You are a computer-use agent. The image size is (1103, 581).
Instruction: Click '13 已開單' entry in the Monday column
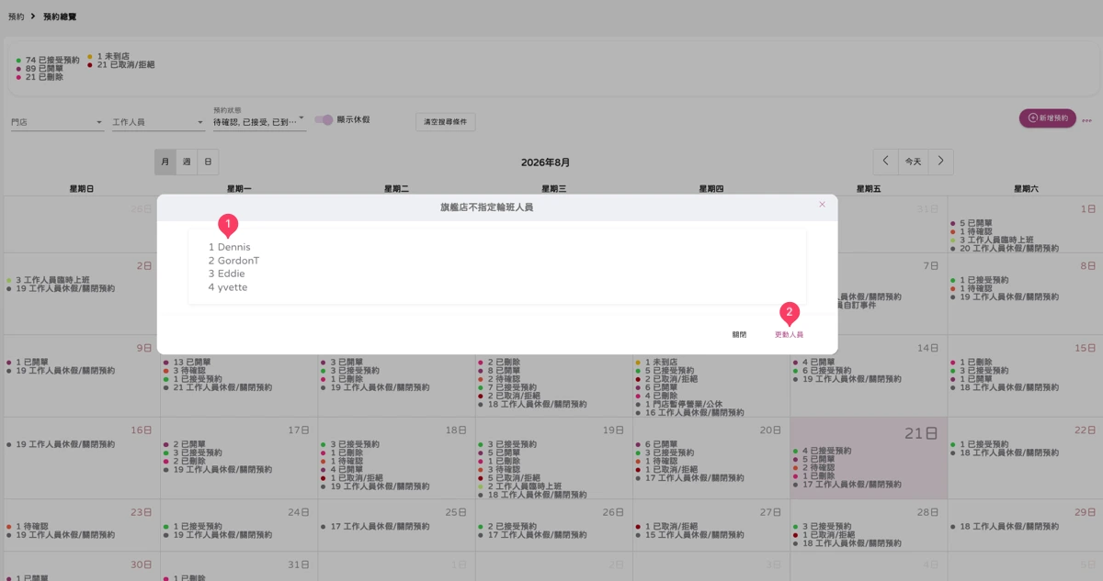[x=191, y=362]
